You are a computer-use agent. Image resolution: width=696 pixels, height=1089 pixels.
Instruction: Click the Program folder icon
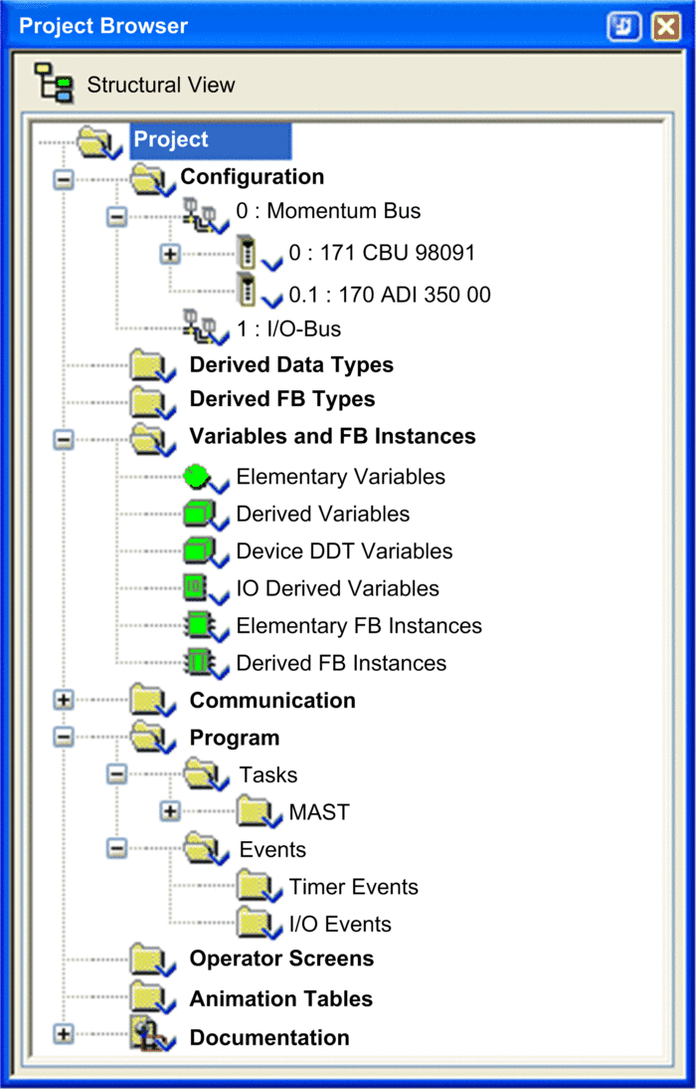coord(154,739)
